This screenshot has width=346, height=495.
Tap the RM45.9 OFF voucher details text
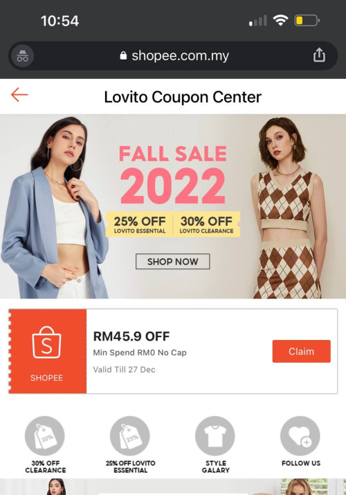coord(140,352)
